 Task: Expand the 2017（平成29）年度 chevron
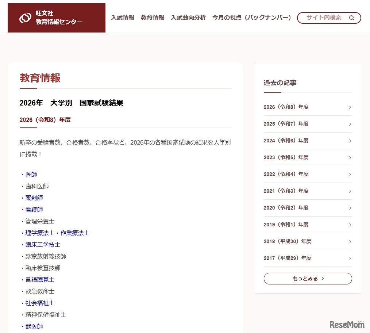(x=350, y=258)
